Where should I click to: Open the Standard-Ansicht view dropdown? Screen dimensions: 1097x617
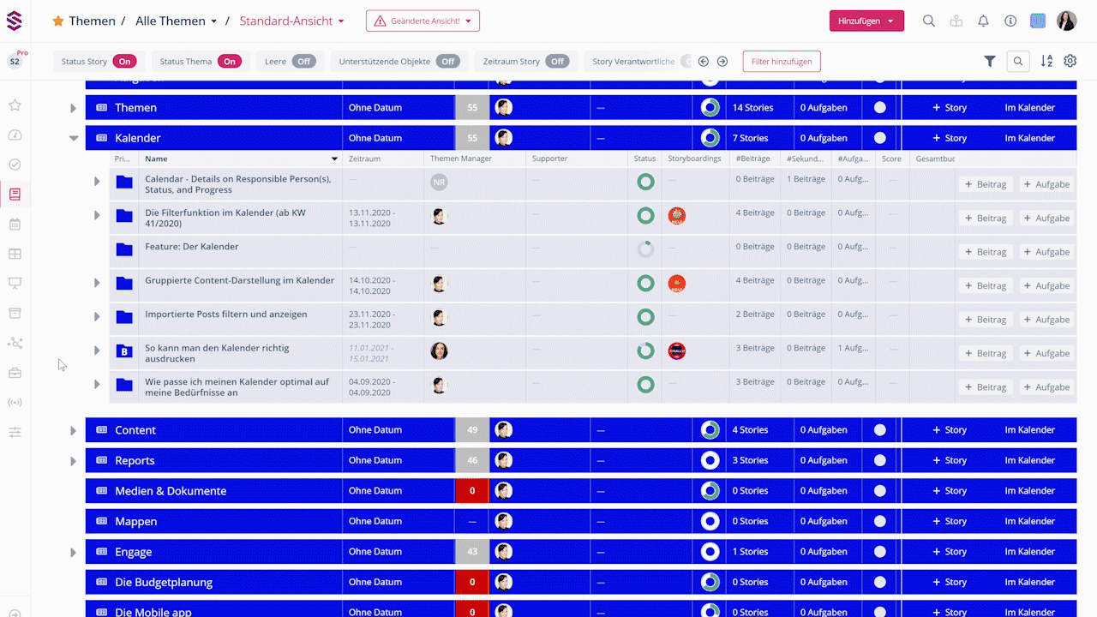tap(292, 21)
